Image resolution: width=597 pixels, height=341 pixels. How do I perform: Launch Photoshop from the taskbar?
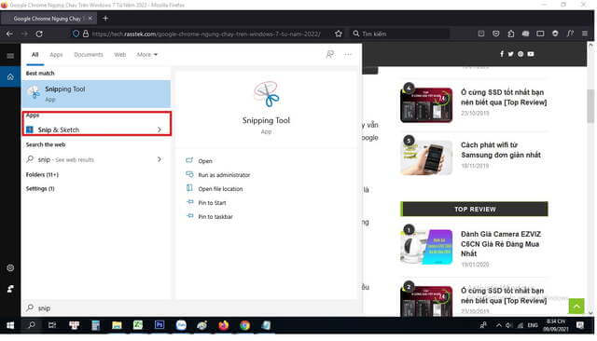160,325
